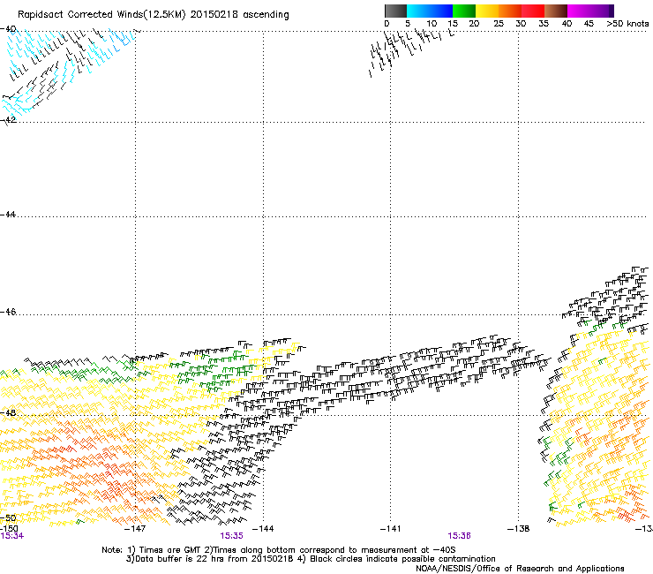Click the purple '15:35' time label
Screen dimensions: 653x574
(231, 536)
